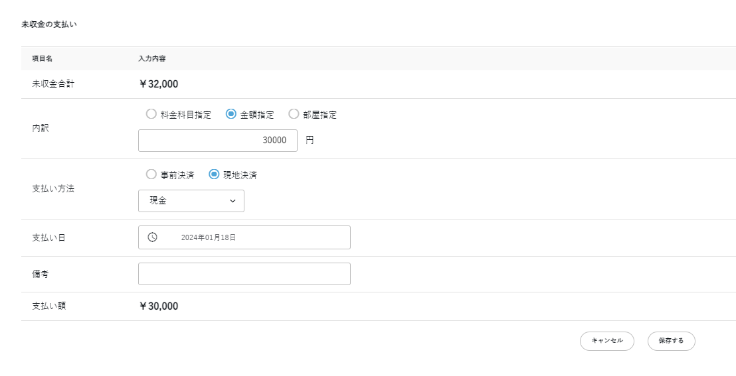
Task: Select the 料金科目指定 radio button
Action: [x=151, y=114]
